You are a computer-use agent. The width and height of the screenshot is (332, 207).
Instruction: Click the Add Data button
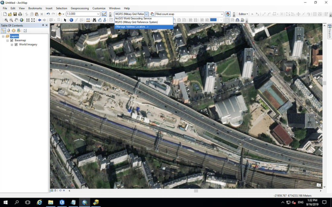point(60,14)
